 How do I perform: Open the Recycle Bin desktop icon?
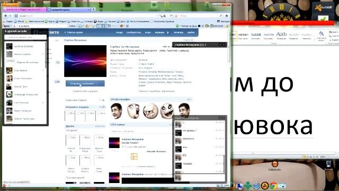pos(328,165)
